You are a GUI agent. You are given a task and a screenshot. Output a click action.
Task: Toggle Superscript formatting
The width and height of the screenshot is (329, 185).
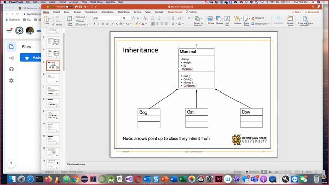112,24
